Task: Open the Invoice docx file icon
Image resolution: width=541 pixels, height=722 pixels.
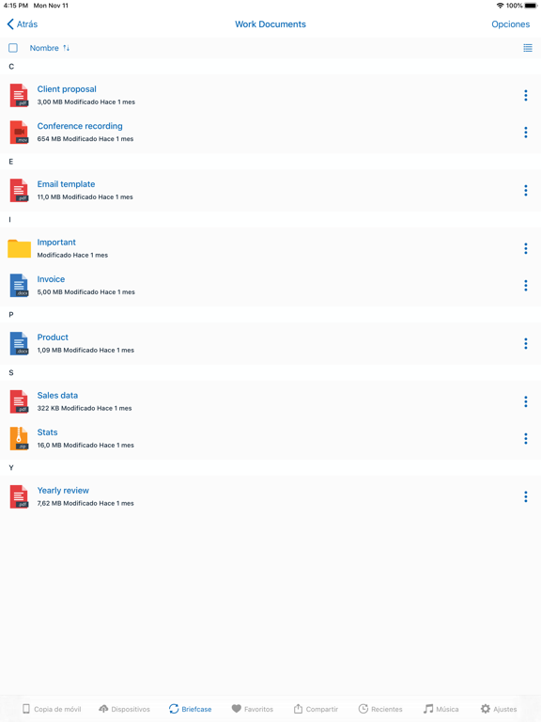Action: point(19,286)
